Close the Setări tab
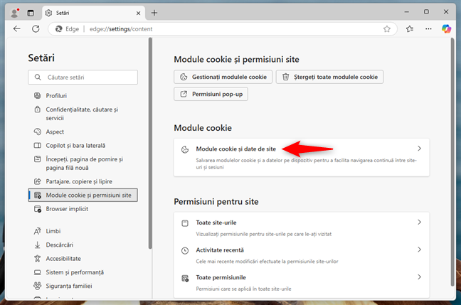The height and width of the screenshot is (305, 461). (x=139, y=13)
